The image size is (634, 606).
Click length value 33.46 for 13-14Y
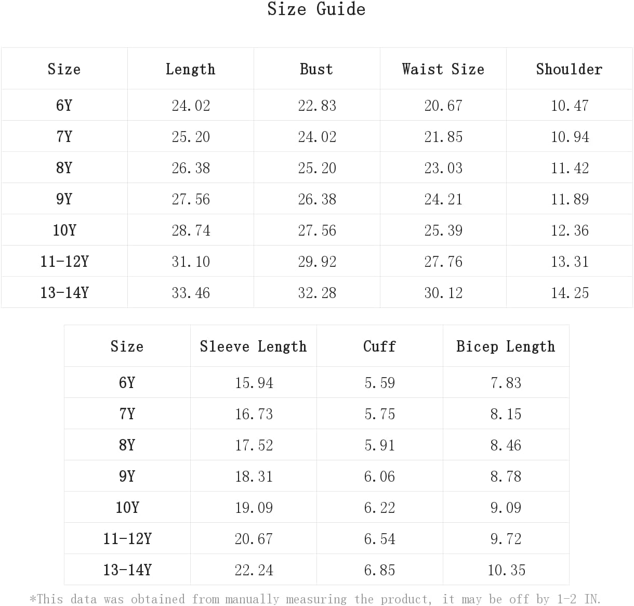coord(191,293)
